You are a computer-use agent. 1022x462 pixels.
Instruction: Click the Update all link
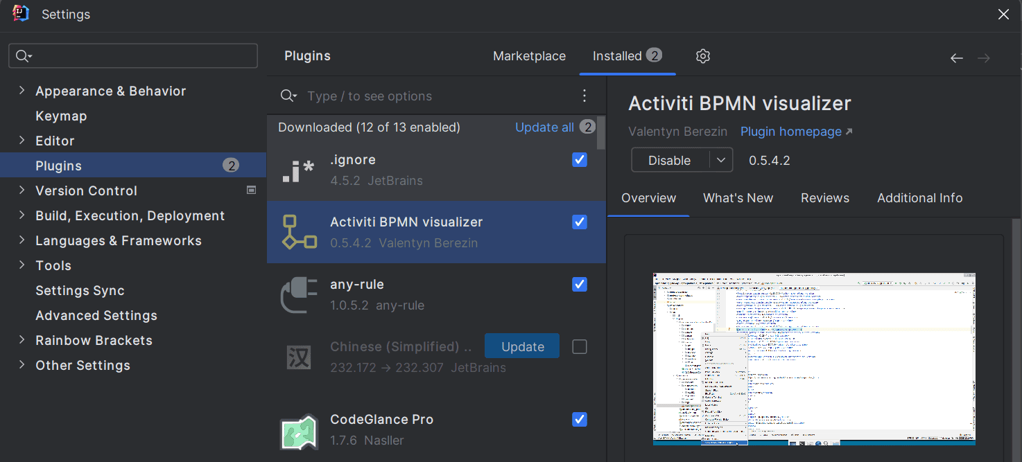(x=544, y=127)
